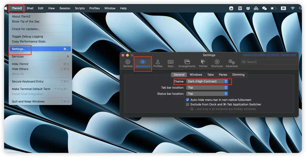This screenshot has width=306, height=157.
Task: Open the Profiles settings pane
Action: [158, 63]
